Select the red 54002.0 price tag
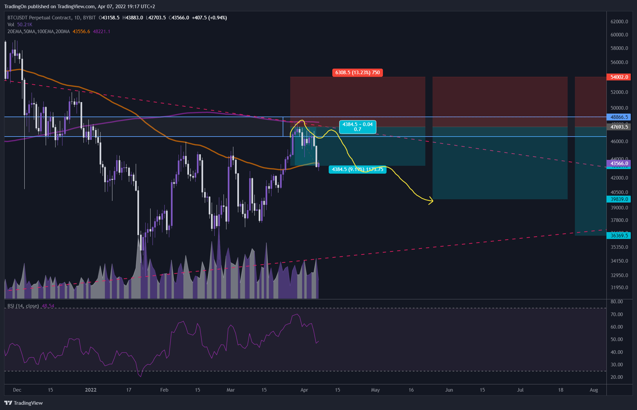637x410 pixels. [x=619, y=77]
